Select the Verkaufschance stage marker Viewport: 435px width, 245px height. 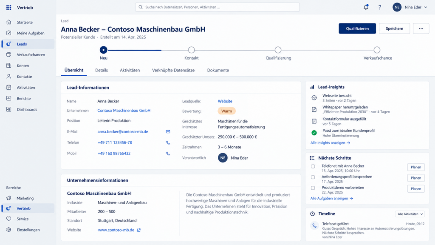click(377, 50)
